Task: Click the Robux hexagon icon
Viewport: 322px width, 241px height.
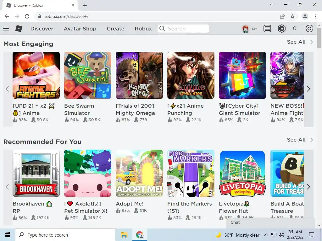Action: pyautogui.click(x=282, y=29)
